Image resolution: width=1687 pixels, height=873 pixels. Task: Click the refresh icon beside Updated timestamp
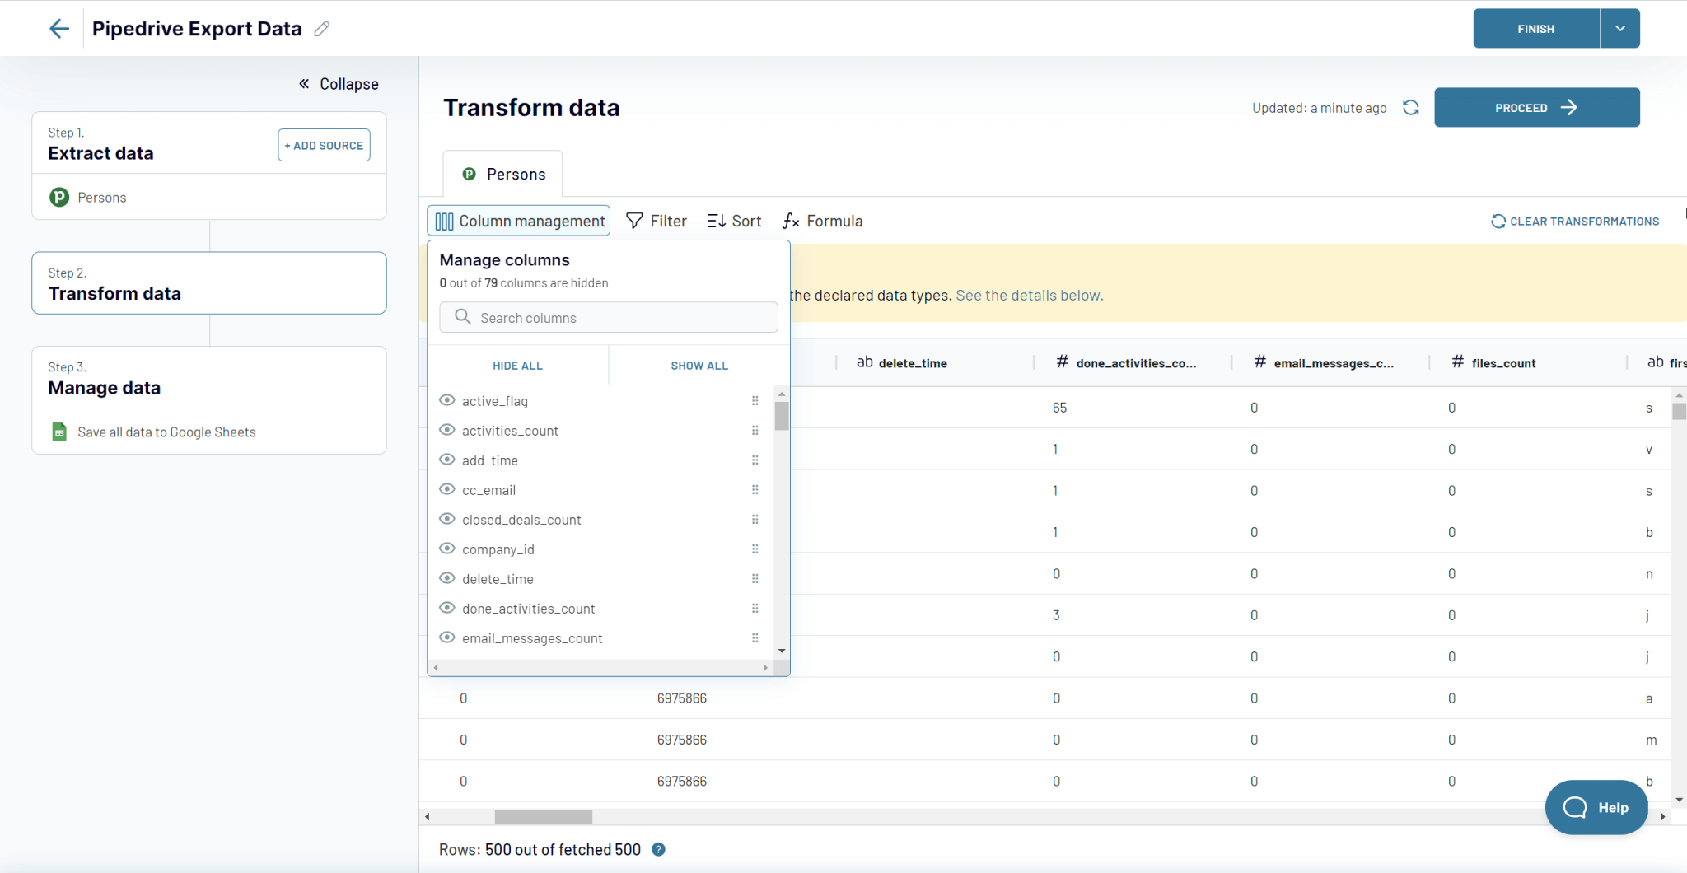(x=1410, y=108)
